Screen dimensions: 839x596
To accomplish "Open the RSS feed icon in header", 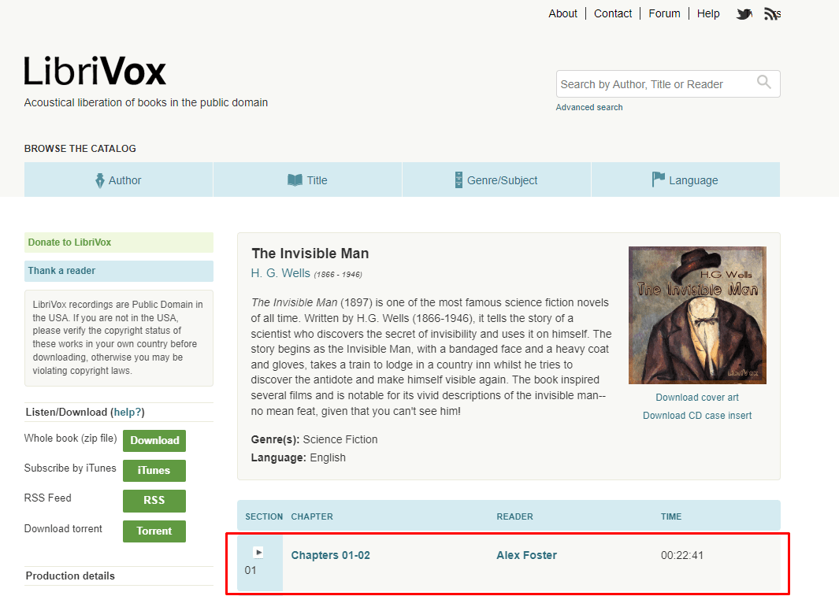I will [x=772, y=14].
